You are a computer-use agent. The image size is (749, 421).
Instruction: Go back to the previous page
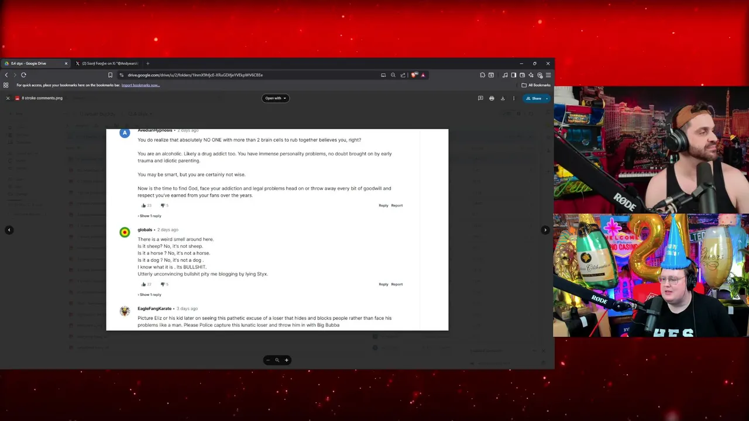tap(6, 75)
